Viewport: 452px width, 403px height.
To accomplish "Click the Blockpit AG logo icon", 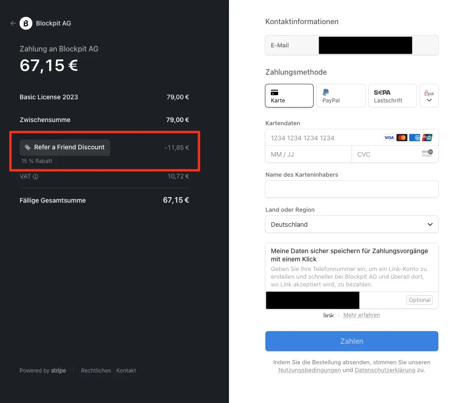I will (x=26, y=23).
